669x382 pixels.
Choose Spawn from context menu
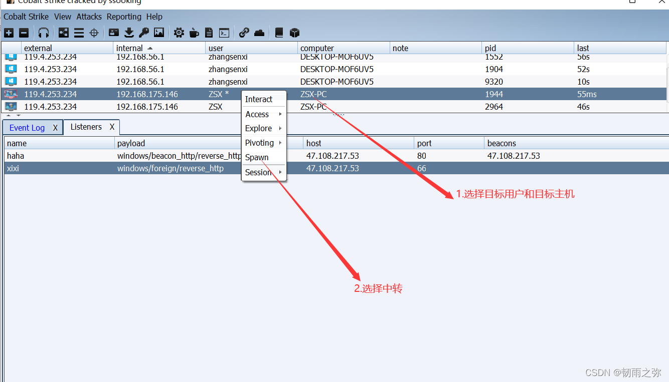pyautogui.click(x=264, y=157)
